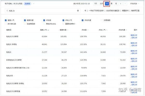This screenshot has width=145, height=96.
Task: Sort by 搜索热度 column arrow
Action: point(68,30)
